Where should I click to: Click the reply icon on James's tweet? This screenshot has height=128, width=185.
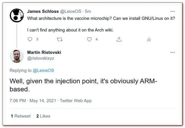[x=30, y=39]
